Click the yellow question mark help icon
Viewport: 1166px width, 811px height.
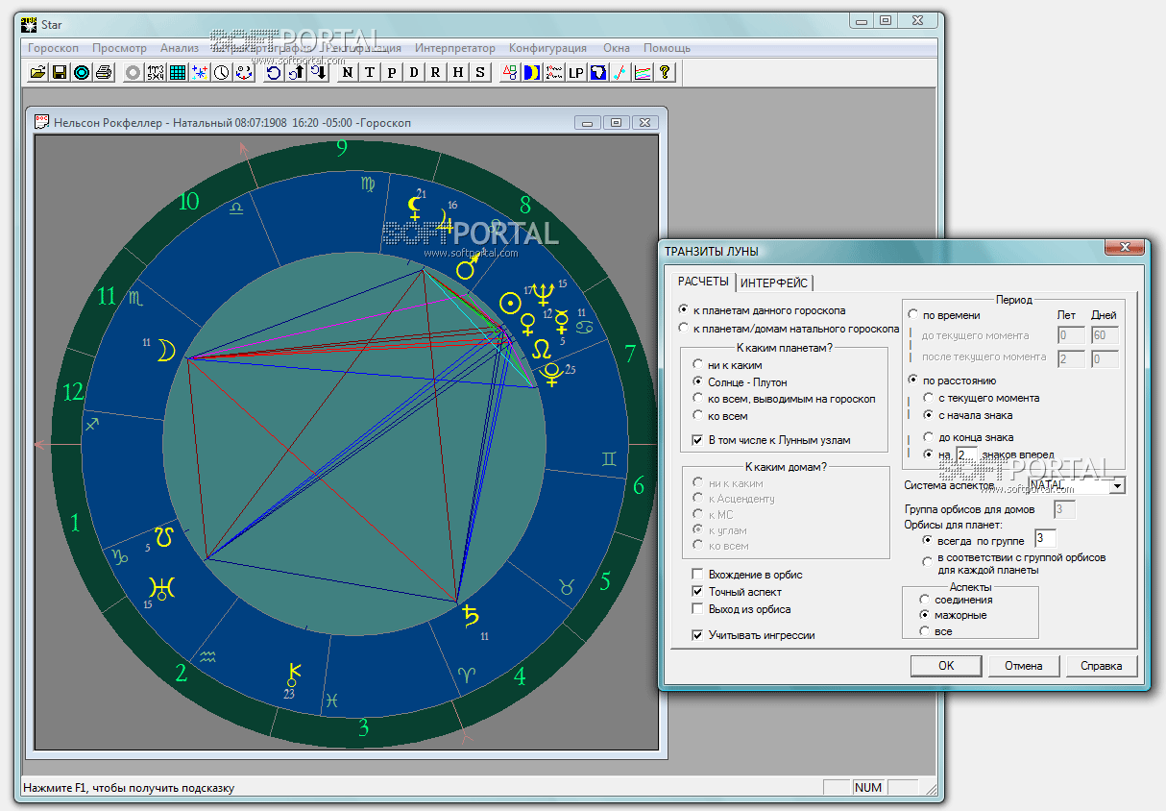click(x=665, y=72)
